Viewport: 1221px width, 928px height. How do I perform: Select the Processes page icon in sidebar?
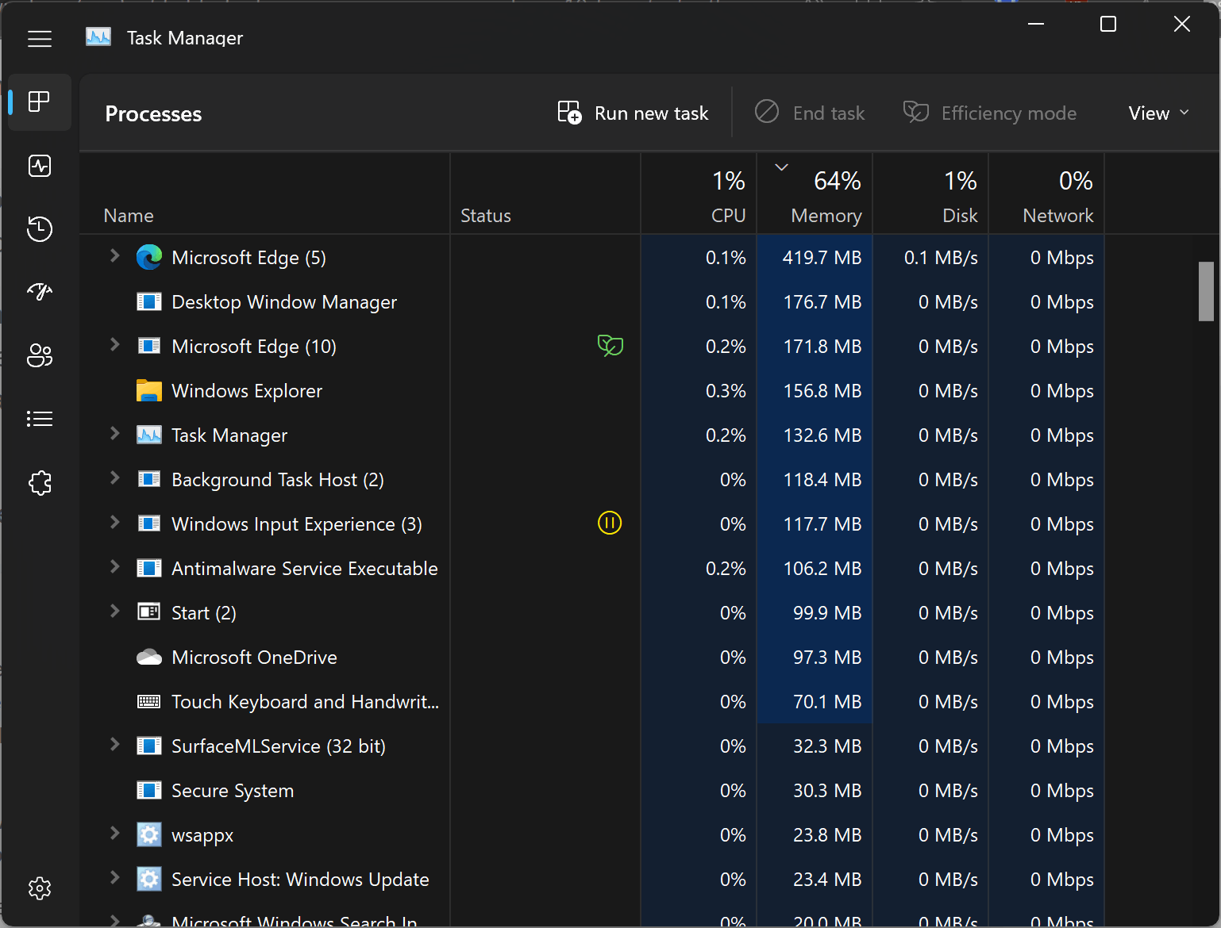40,102
